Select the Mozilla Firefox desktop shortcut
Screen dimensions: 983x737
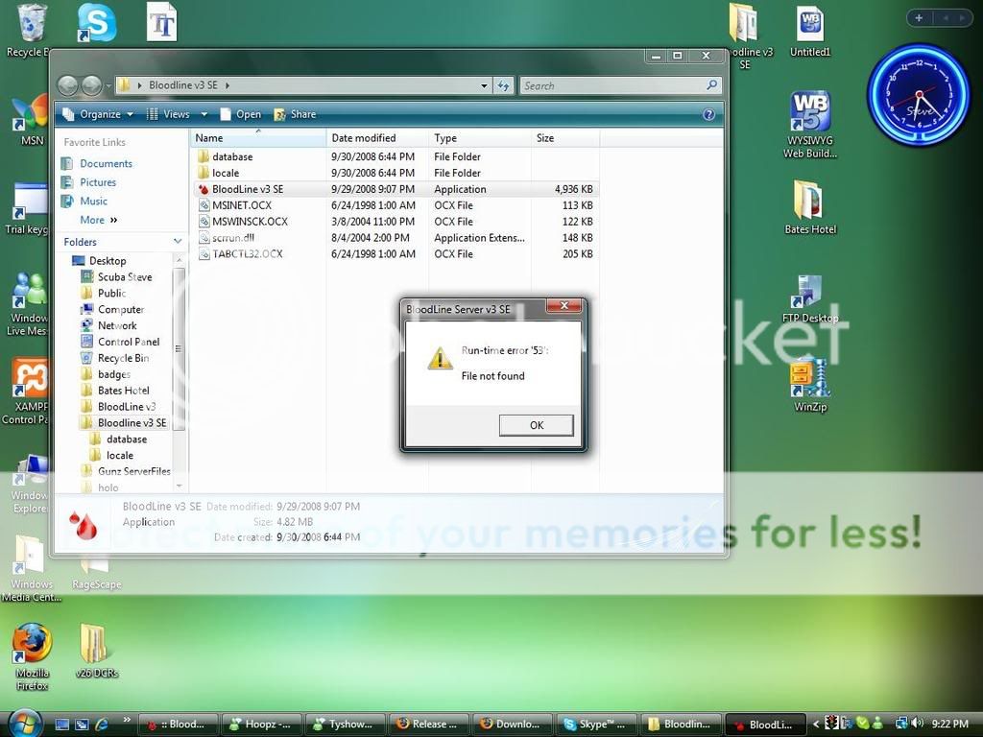pos(32,655)
